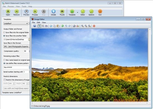The height and width of the screenshot is (109, 153).
Task: Click the output folder path field
Action: click(x=16, y=39)
